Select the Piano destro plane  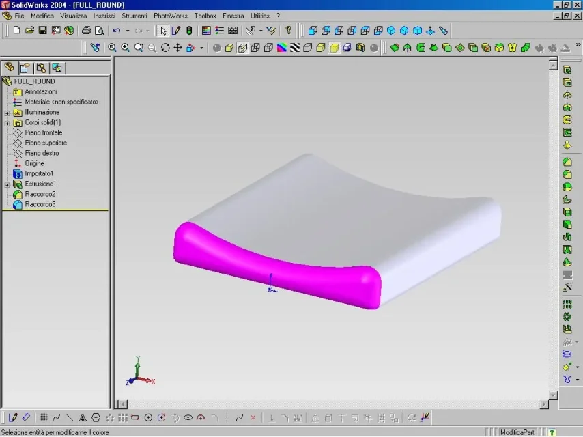coord(42,153)
